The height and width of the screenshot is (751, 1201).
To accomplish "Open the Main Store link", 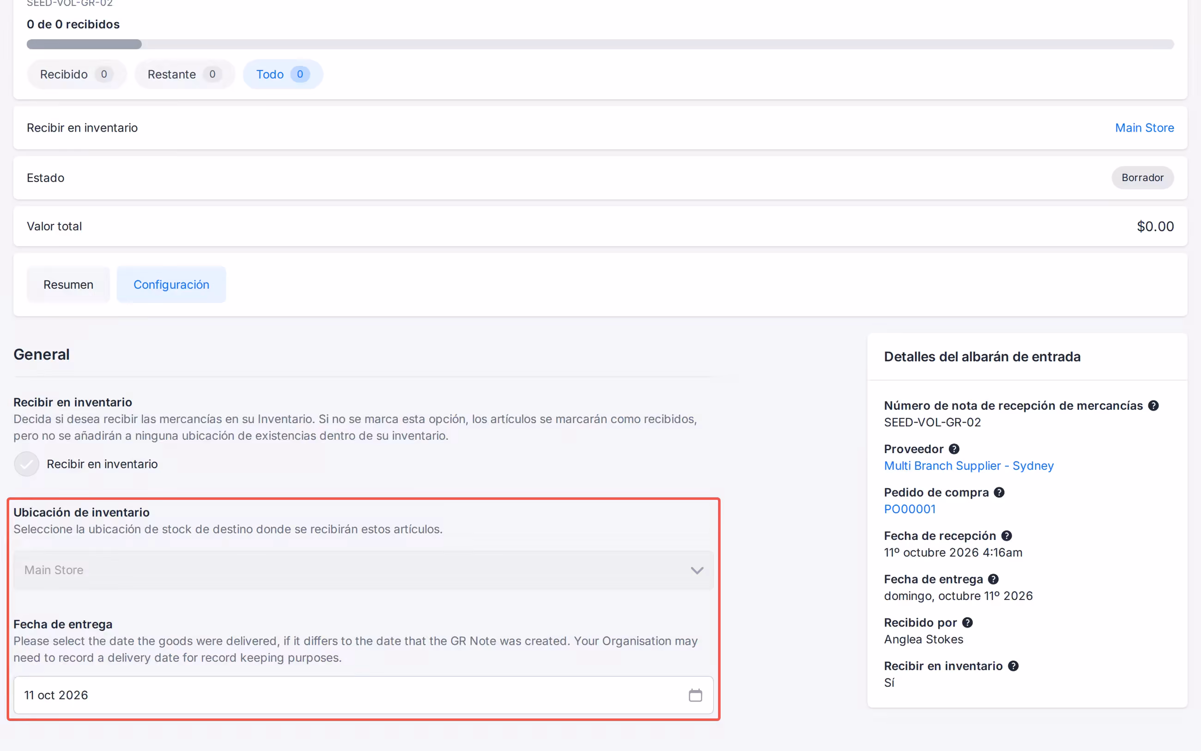I will pyautogui.click(x=1144, y=127).
